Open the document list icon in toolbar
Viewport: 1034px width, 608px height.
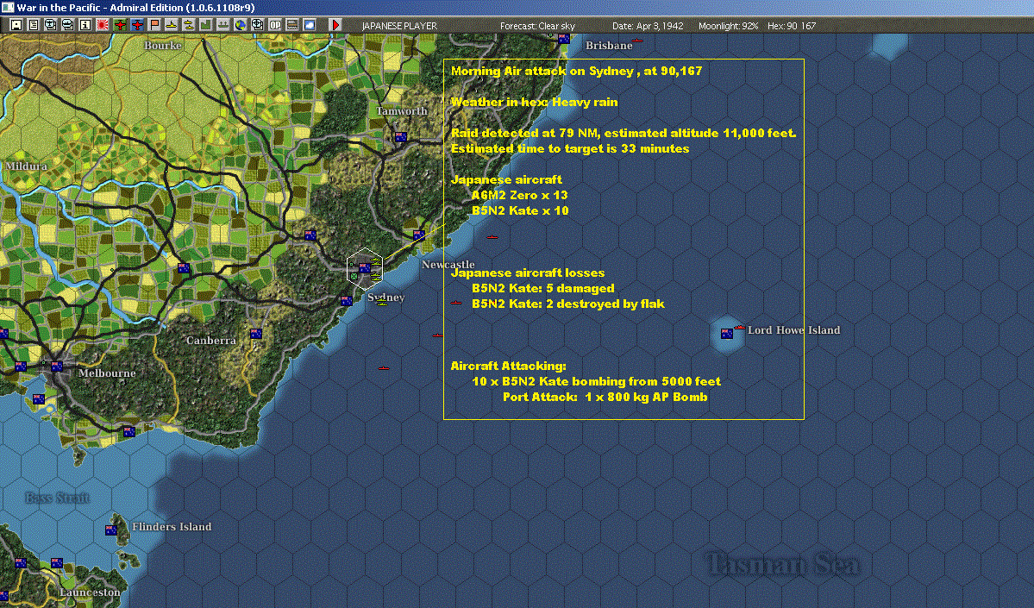click(34, 25)
